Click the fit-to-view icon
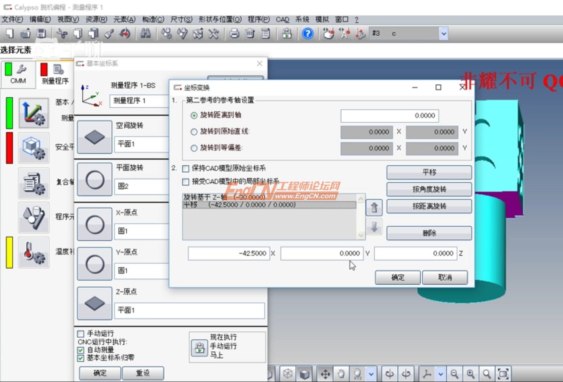This screenshot has height=382, width=563. (504, 373)
